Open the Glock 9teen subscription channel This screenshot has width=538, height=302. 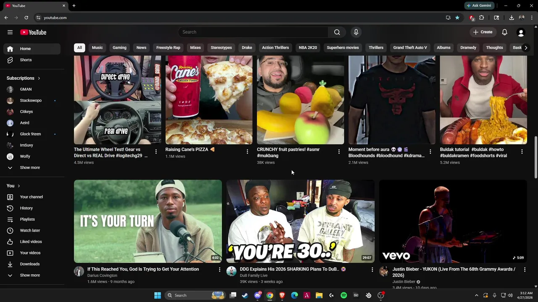click(32, 134)
